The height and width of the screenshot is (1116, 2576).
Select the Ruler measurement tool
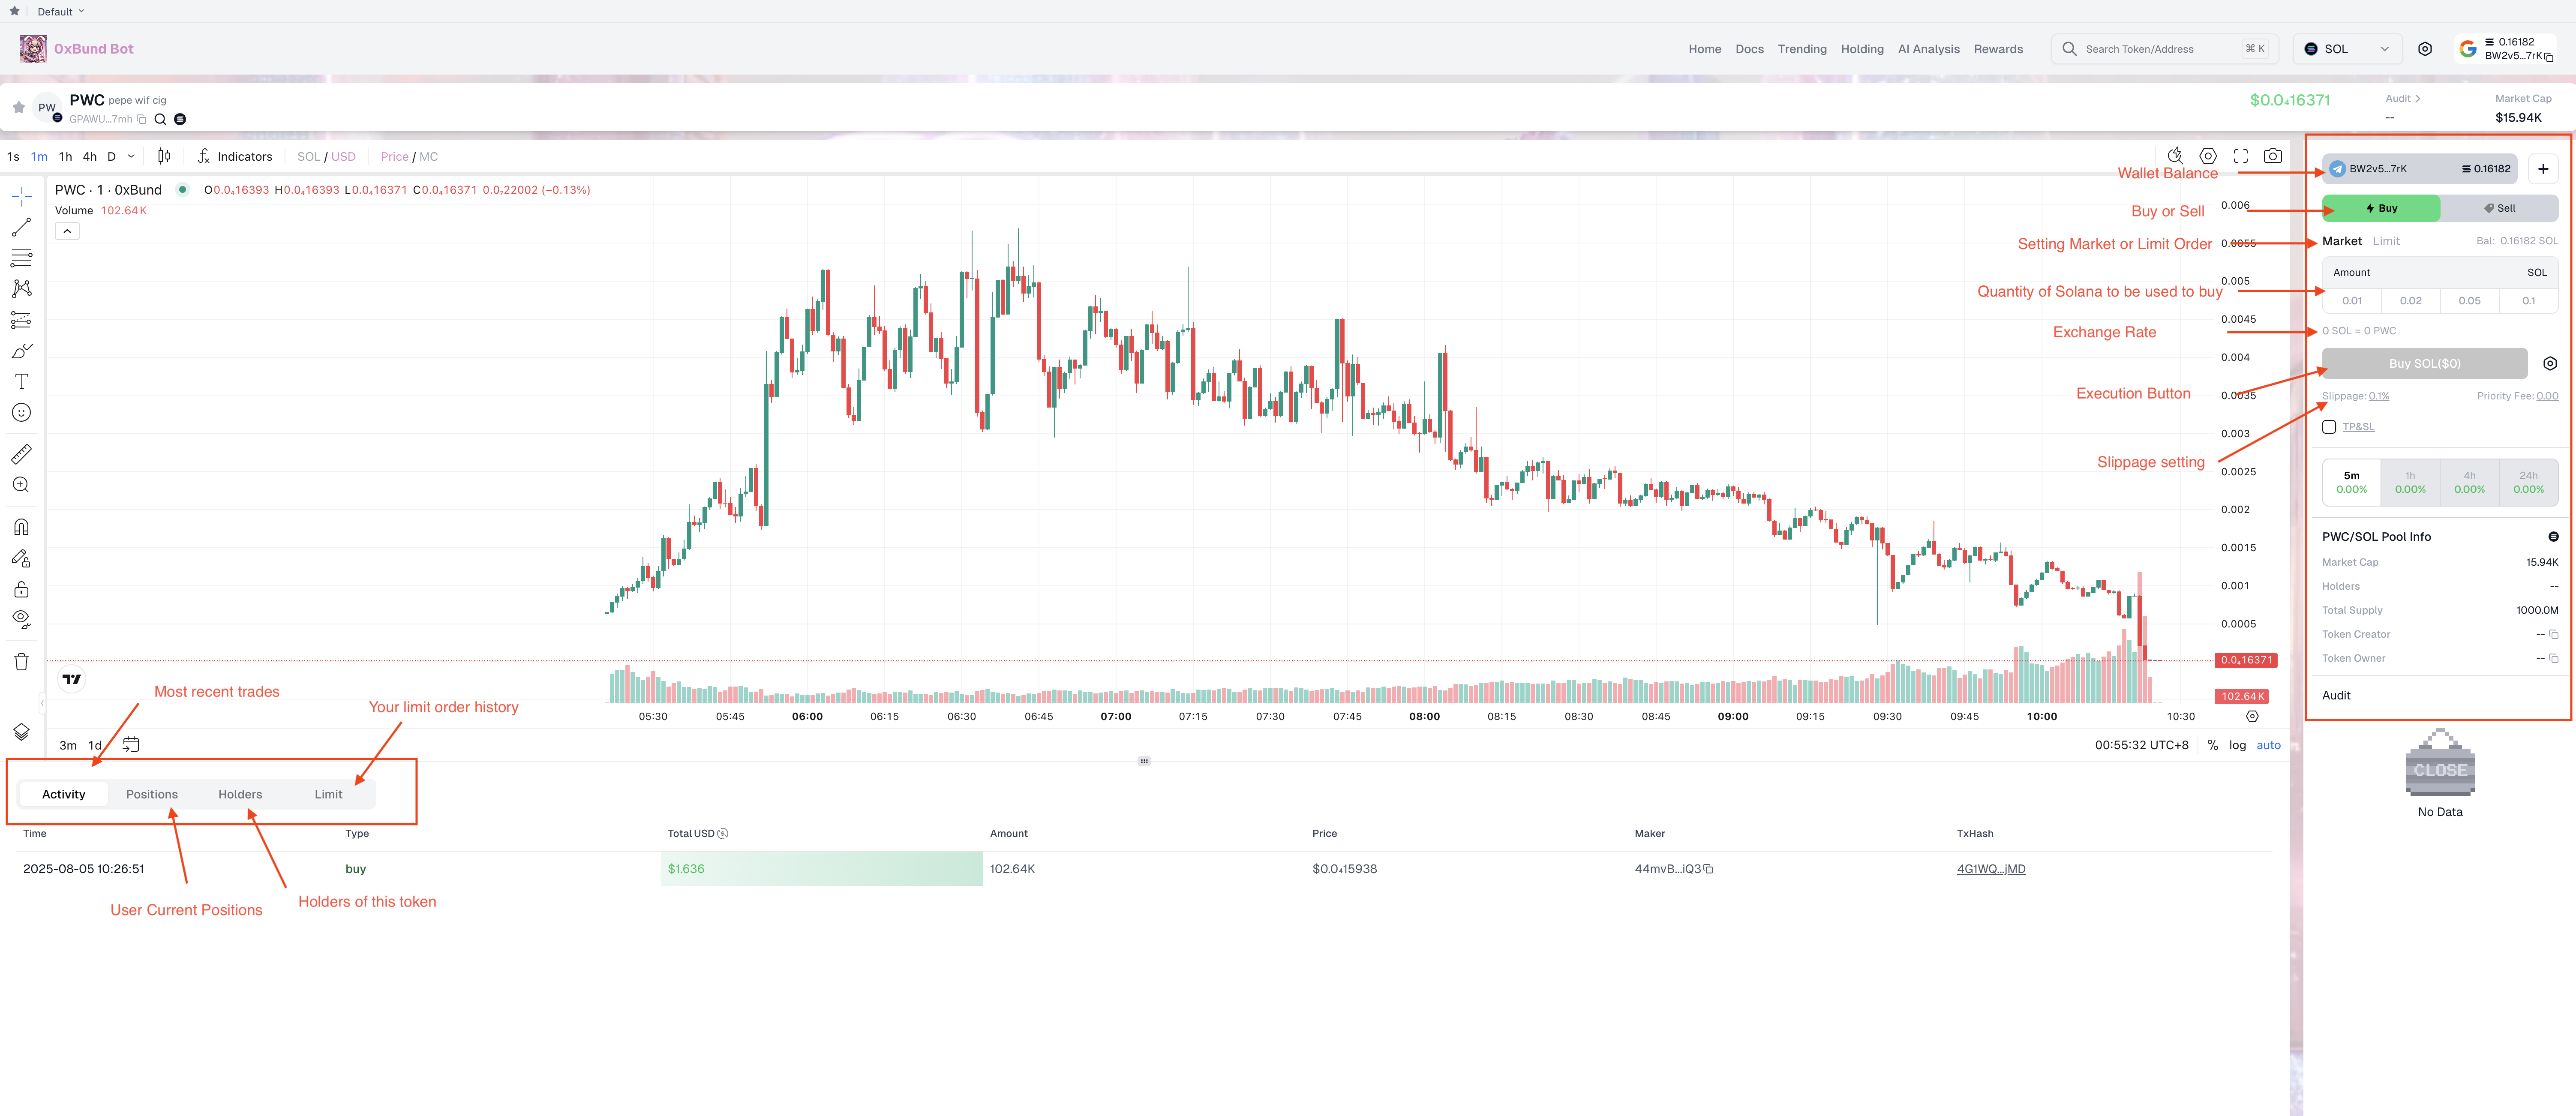point(21,454)
